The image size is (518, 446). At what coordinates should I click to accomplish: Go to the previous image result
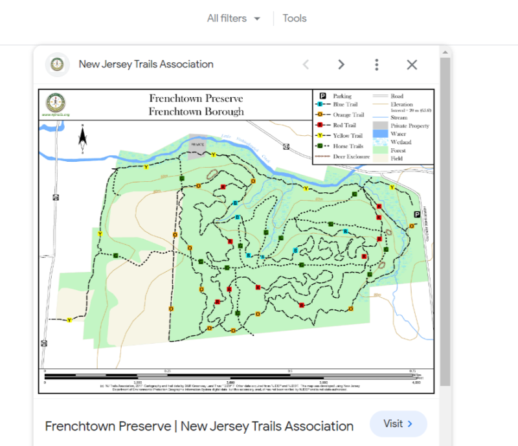point(306,64)
